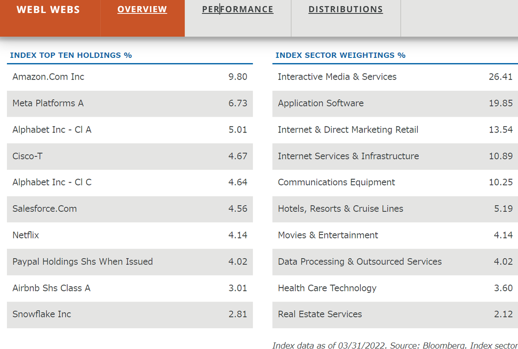Screen dimensions: 518x349
Task: Select Alphabet Inc - Cl C holding
Action: 52,182
